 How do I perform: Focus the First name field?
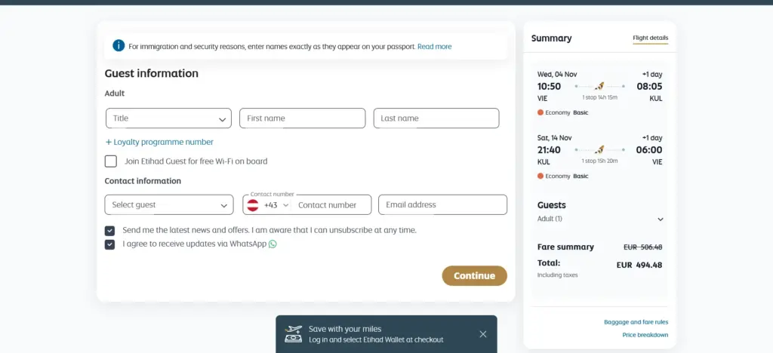click(x=302, y=118)
